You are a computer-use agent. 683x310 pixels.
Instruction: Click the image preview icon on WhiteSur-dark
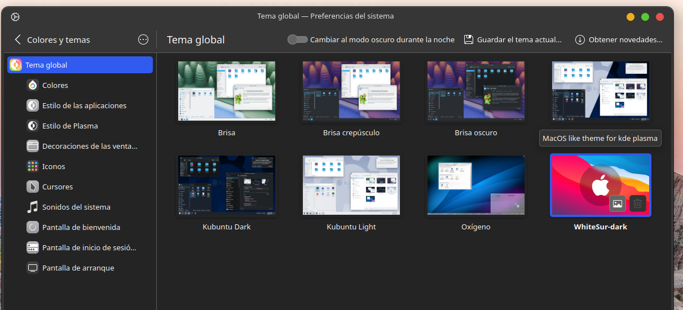pos(618,203)
